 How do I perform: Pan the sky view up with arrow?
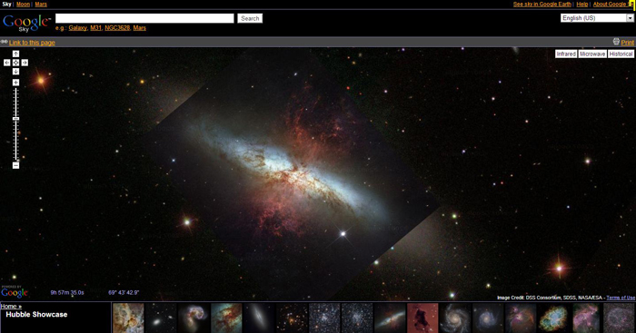coord(15,54)
